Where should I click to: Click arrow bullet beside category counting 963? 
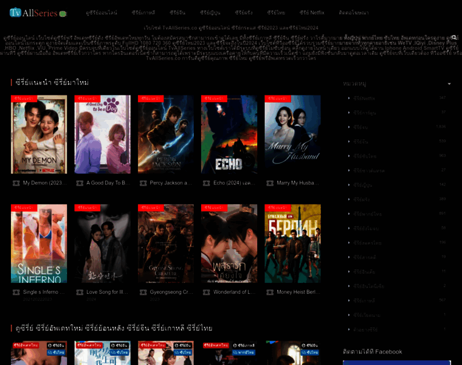click(349, 156)
